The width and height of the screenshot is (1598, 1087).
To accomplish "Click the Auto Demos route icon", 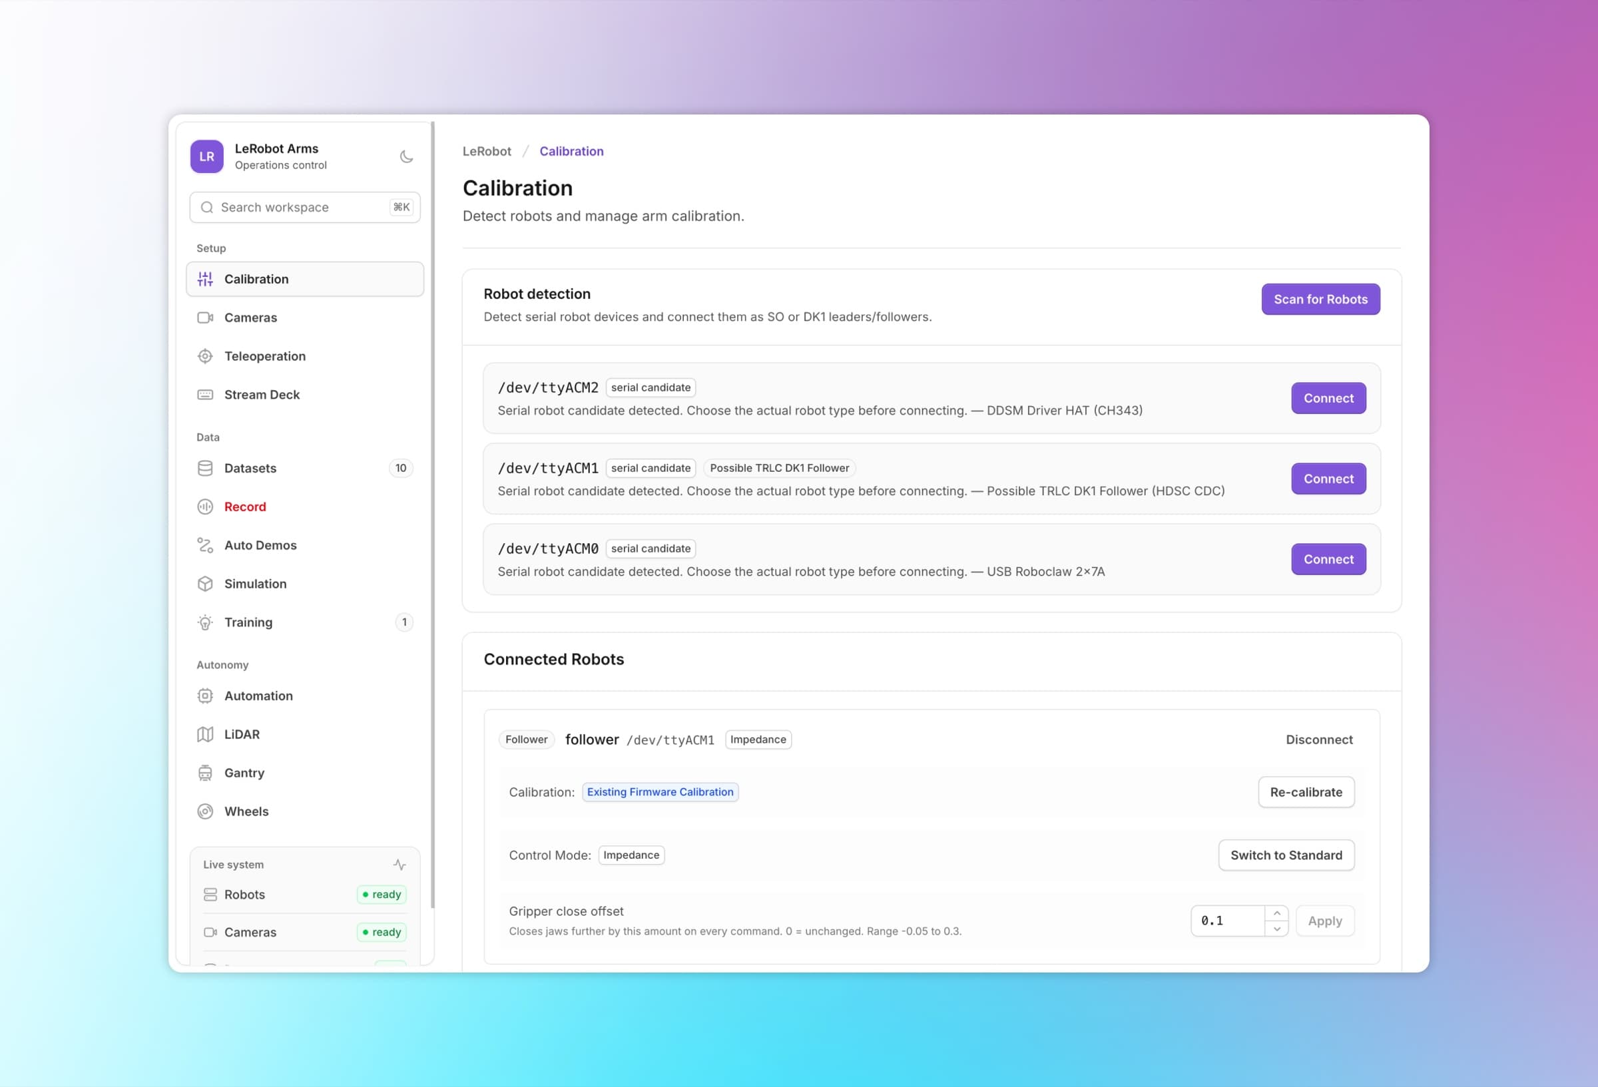I will (205, 545).
